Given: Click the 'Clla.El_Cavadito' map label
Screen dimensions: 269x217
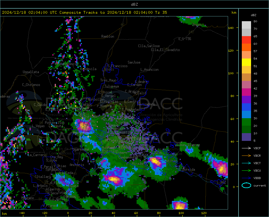Looking at the screenshot, I should tap(165, 50).
